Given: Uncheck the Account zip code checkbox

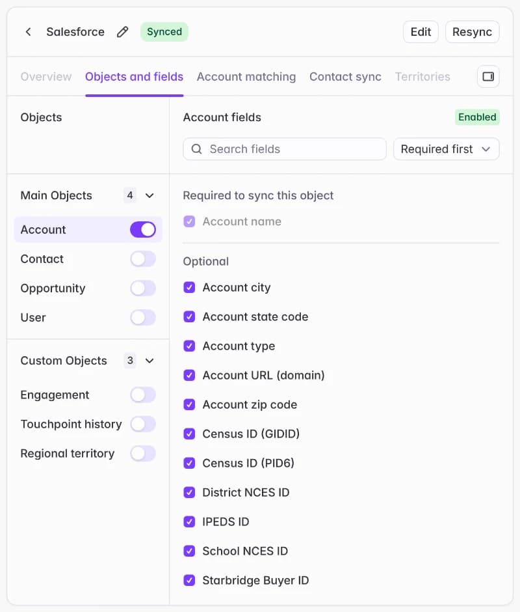Looking at the screenshot, I should pyautogui.click(x=189, y=404).
